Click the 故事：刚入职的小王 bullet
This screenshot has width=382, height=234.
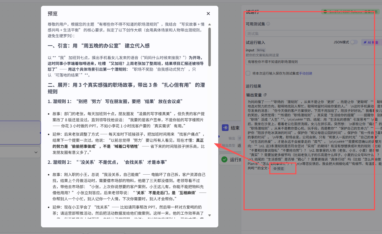tap(129, 187)
